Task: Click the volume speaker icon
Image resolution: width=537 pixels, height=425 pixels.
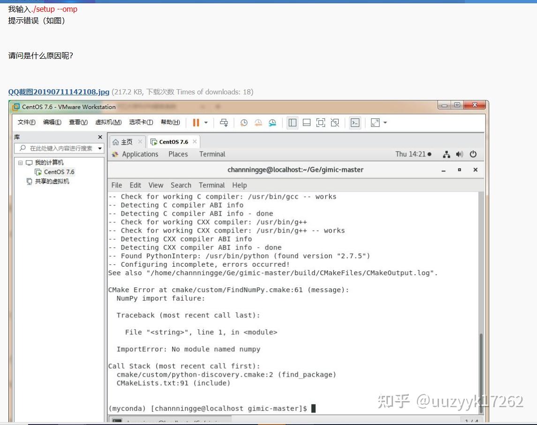Action: (460, 155)
